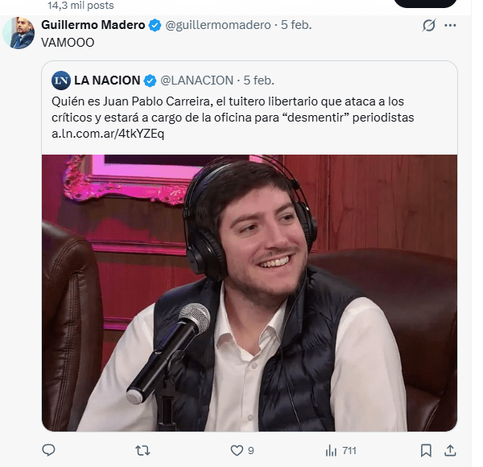Click the dark button at top right
The width and height of the screenshot is (483, 467).
[425, 3]
